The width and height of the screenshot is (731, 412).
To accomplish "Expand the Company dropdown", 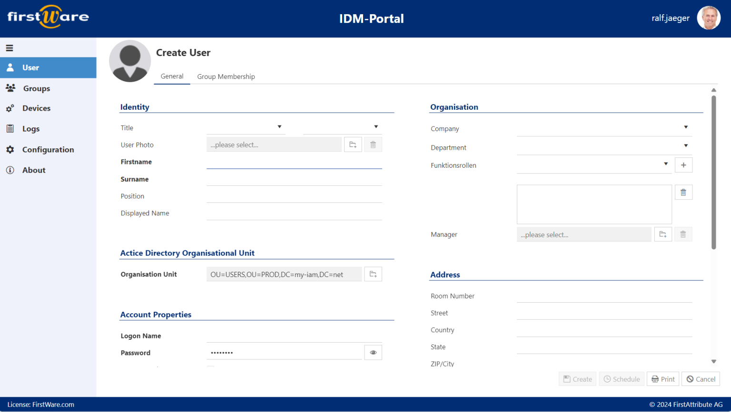I will coord(686,127).
